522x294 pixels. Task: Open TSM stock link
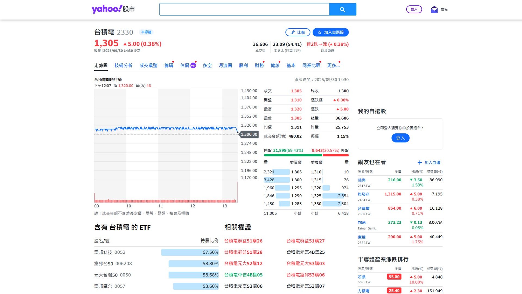click(362, 223)
